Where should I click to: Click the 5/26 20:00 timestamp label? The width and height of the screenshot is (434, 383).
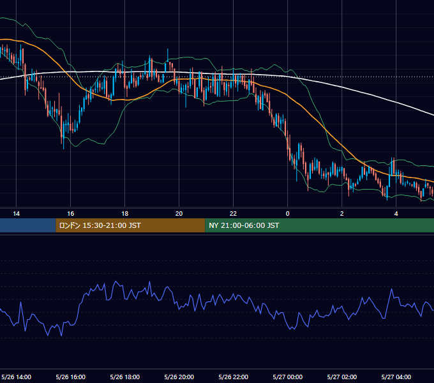pyautogui.click(x=179, y=377)
